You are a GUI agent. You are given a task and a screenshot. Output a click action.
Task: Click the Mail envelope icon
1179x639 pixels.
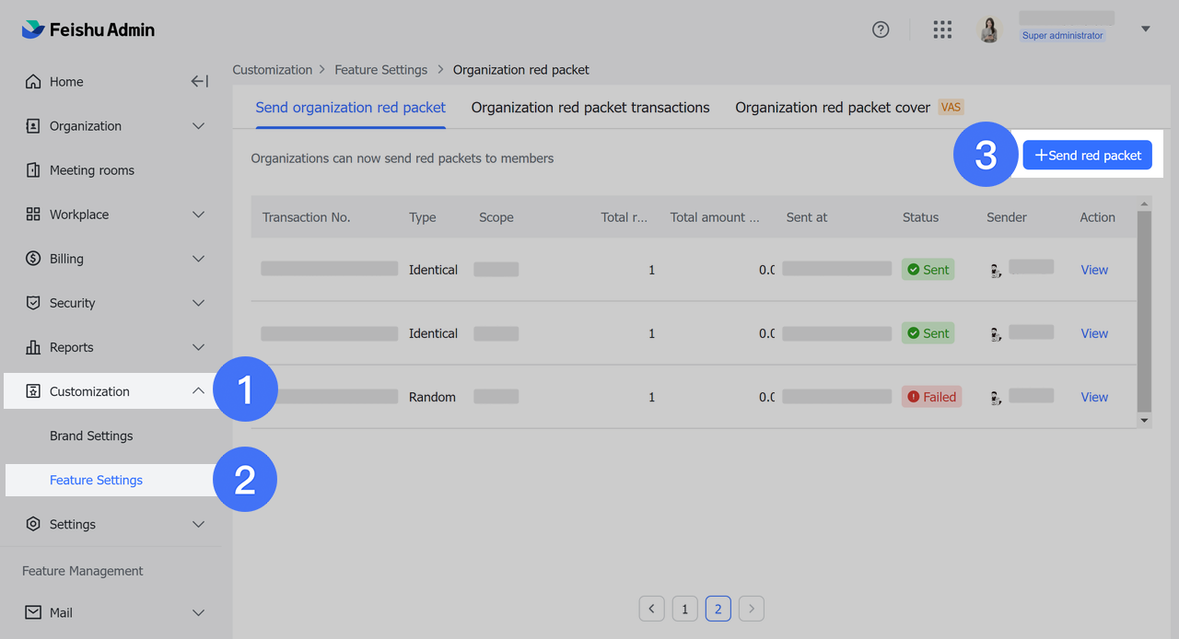pyautogui.click(x=33, y=612)
